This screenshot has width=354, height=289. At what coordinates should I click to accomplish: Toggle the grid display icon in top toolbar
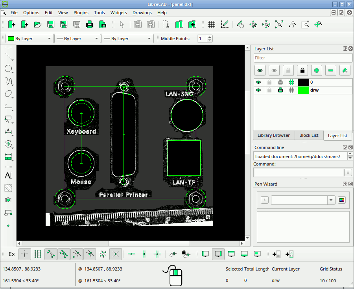coord(211,24)
